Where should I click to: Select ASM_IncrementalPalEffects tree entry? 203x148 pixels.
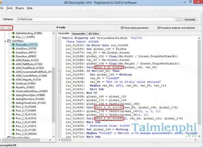(x=34, y=72)
